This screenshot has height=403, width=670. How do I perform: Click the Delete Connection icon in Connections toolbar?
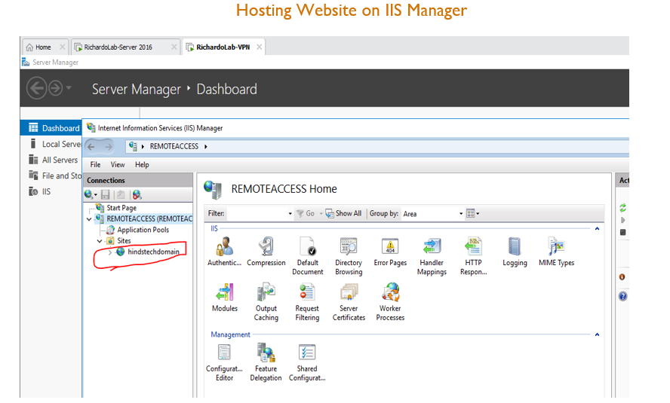(137, 195)
